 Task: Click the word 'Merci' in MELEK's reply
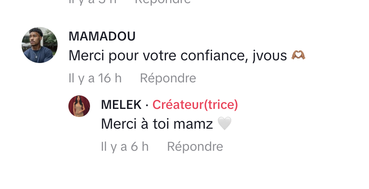(x=119, y=124)
